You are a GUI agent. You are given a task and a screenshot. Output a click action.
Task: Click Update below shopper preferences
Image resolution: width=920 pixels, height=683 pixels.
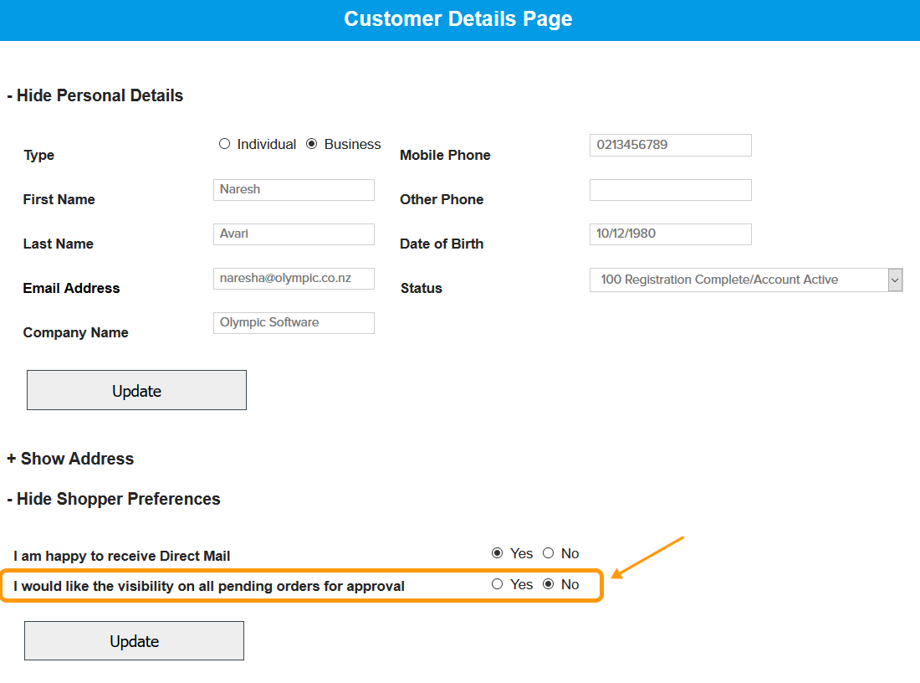pos(134,640)
